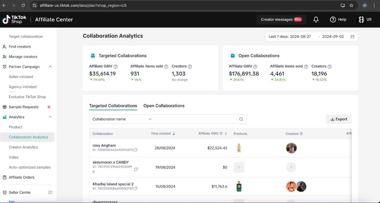Click info icon in Affiliate GMV column header
380x203 pixels.
(x=221, y=133)
